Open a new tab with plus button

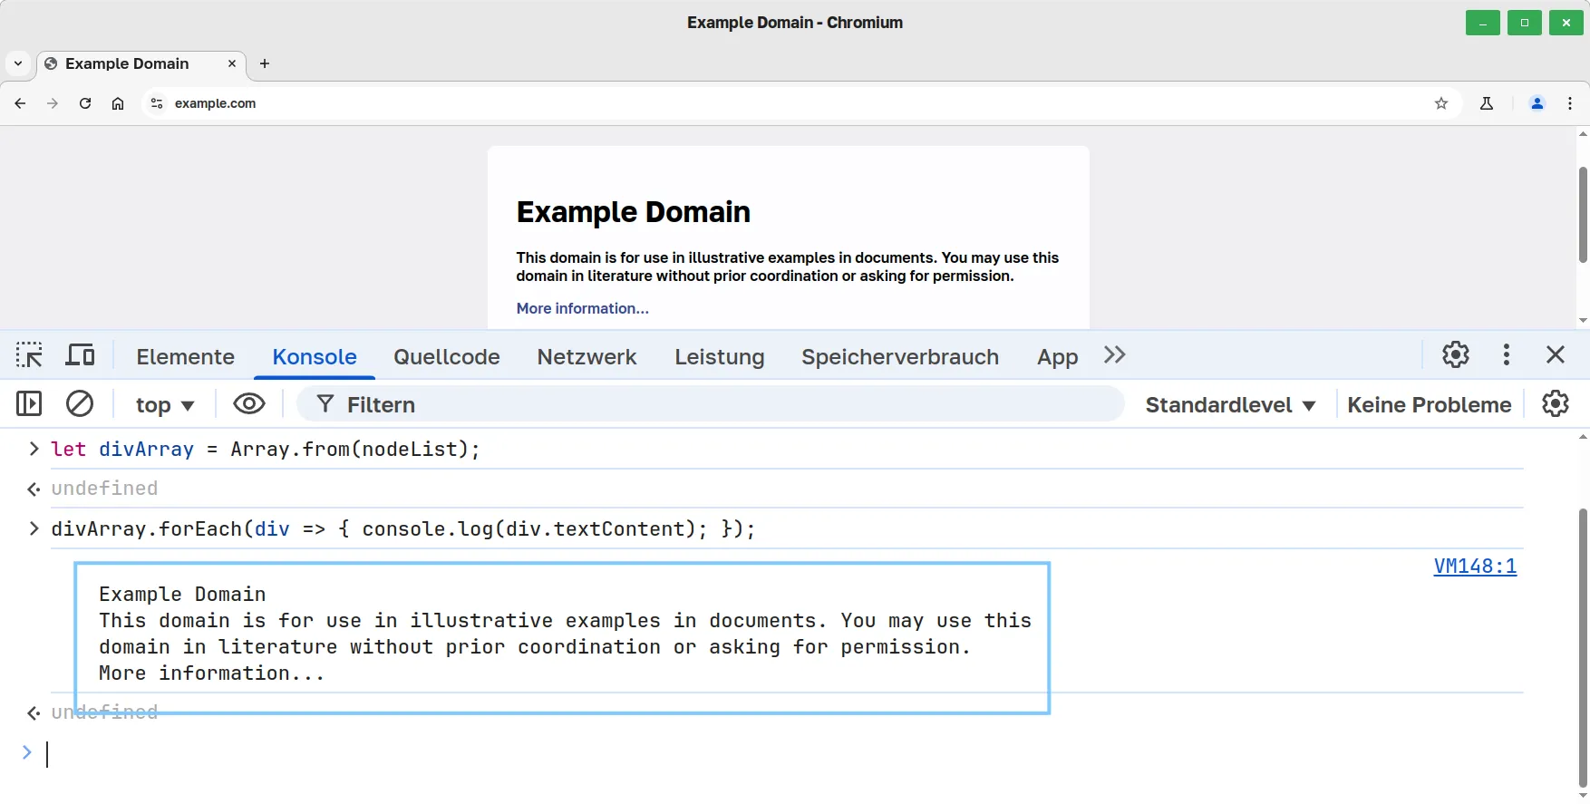point(265,63)
